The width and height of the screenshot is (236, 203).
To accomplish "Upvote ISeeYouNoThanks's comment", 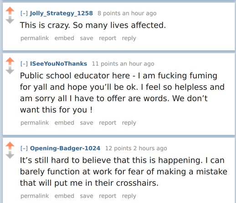I will [x=10, y=61].
